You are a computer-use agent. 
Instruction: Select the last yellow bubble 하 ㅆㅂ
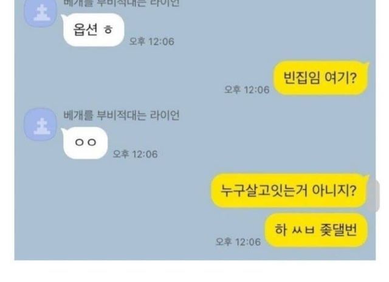click(x=316, y=230)
